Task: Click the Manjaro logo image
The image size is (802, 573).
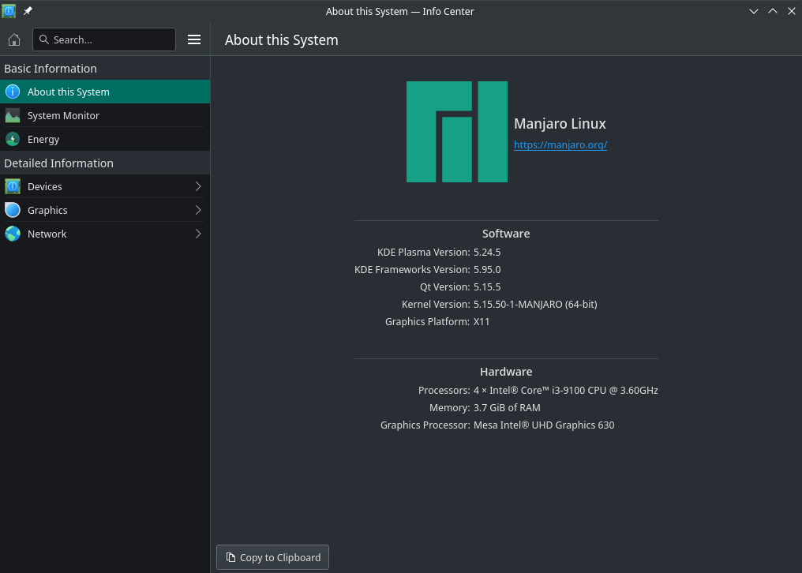Action: 457,132
